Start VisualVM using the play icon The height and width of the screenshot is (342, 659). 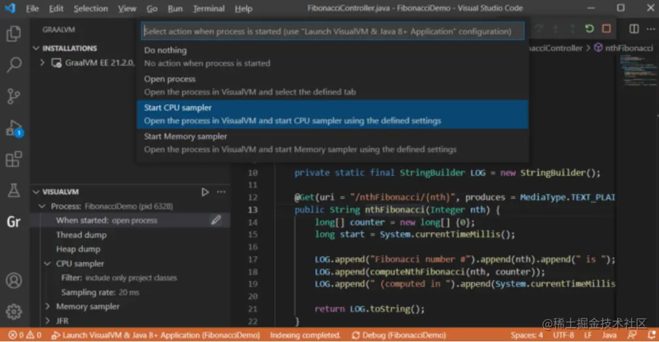[205, 192]
